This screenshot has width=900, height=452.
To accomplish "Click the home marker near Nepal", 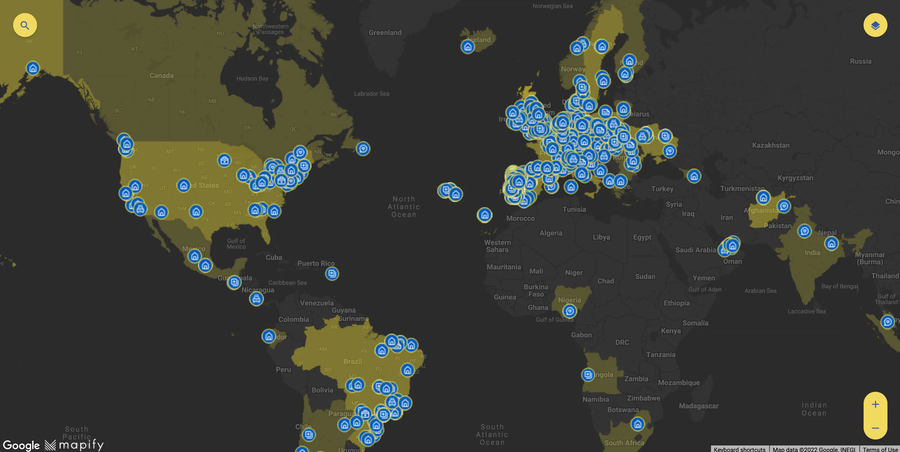I will [832, 243].
